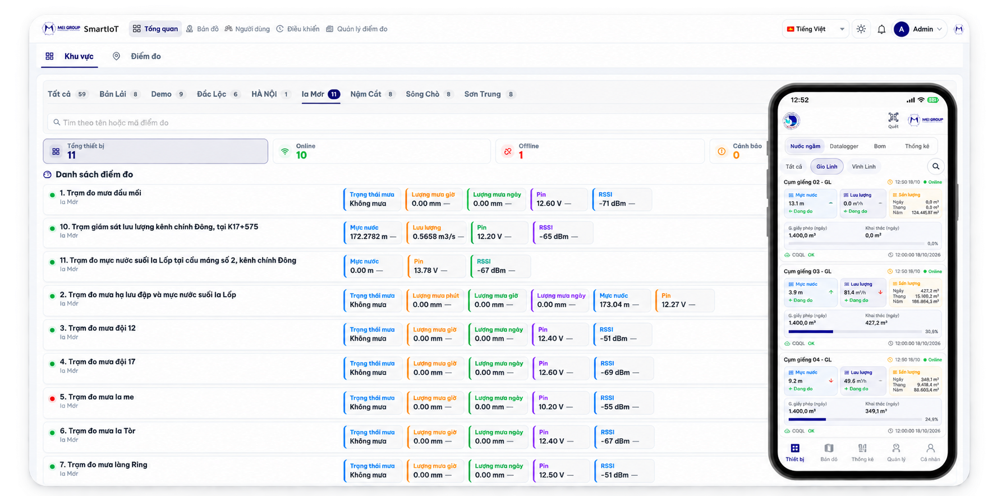
Task: Select the Tất cả filter chip on the phone
Action: click(794, 166)
